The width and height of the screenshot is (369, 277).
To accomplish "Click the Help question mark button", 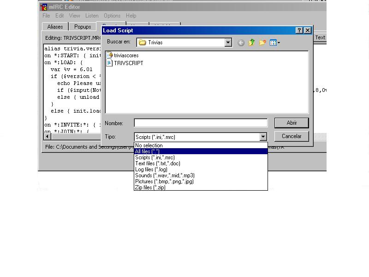I will pyautogui.click(x=299, y=30).
